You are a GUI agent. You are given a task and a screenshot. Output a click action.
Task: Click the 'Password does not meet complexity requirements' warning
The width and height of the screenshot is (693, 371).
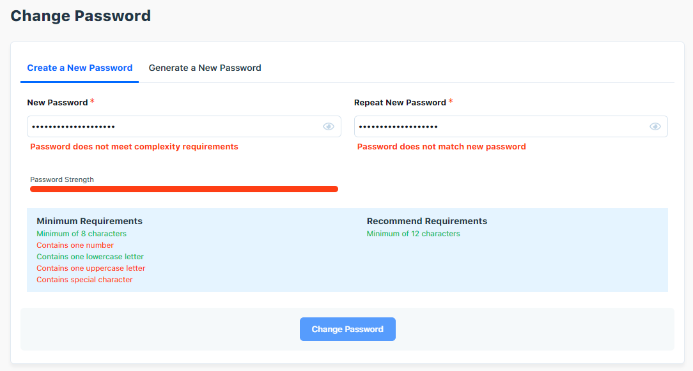(x=135, y=146)
